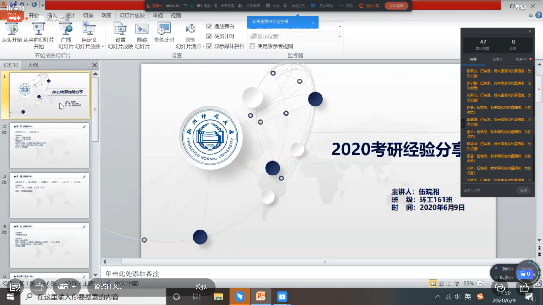The width and height of the screenshot is (543, 305).
Task: Click Hide Slide (隐藏幻灯片) icon
Action: click(142, 29)
